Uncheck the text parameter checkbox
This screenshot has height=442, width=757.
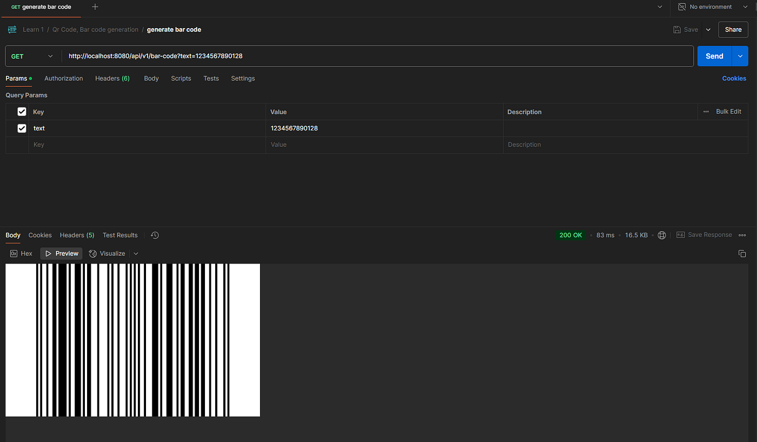pos(22,128)
